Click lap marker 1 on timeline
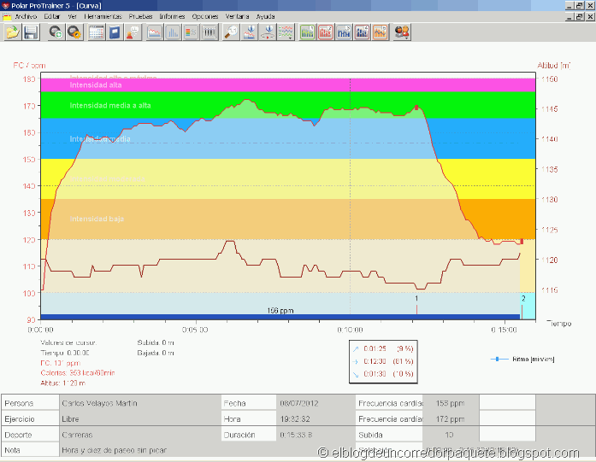 click(x=416, y=305)
